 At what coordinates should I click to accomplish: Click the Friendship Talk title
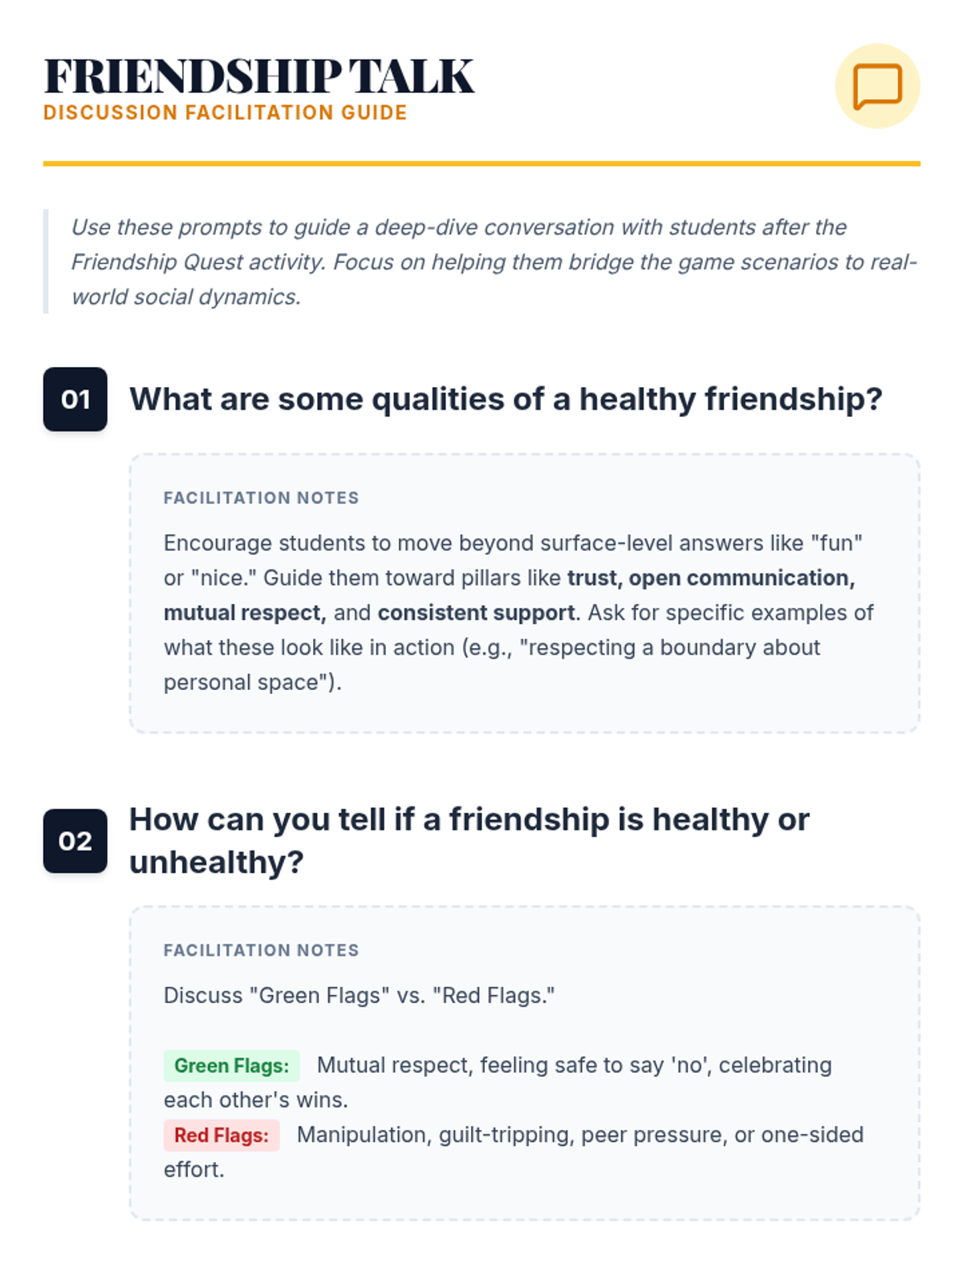(x=259, y=77)
